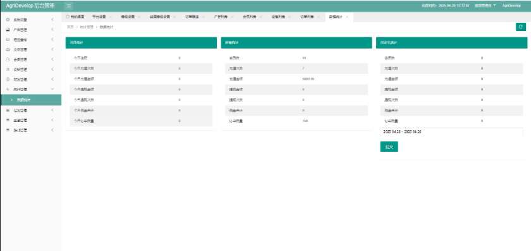
Task: Click the 今日充值次数 row label
Action: tap(83, 68)
